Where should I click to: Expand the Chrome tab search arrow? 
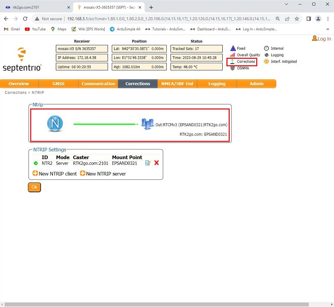(286, 4)
